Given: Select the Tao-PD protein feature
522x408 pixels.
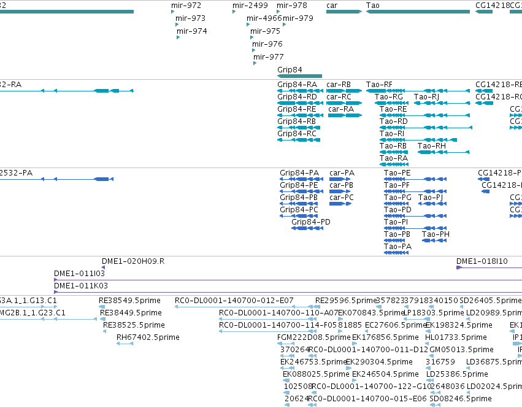Looking at the screenshot, I should (415, 216).
